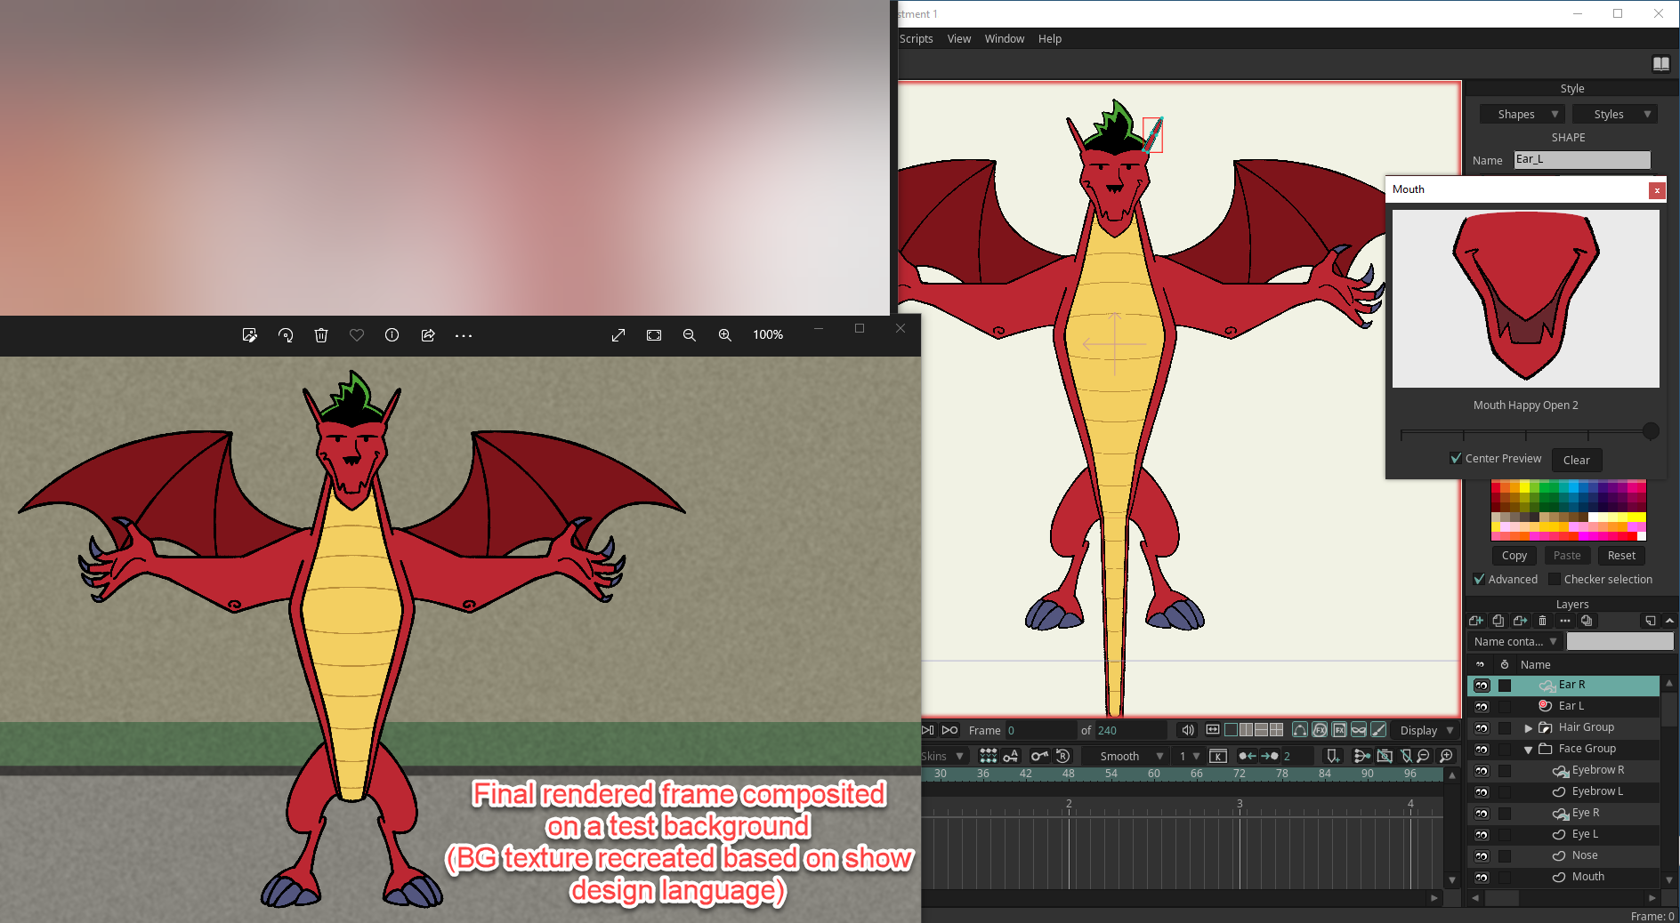Click the Mouth dialog slider handle
The width and height of the screenshot is (1680, 923).
tap(1651, 431)
